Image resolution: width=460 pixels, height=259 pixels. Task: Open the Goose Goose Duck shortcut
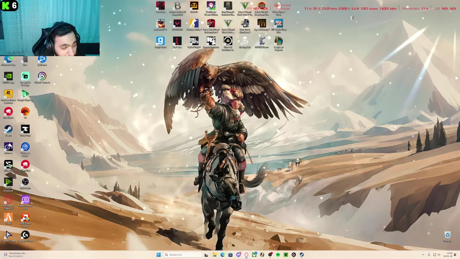279,9
